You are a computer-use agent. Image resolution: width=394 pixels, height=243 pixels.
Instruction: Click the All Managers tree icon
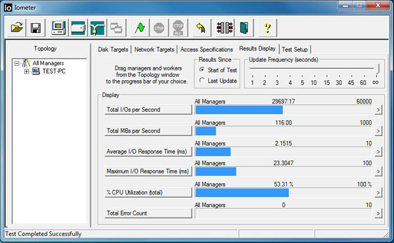coord(26,63)
